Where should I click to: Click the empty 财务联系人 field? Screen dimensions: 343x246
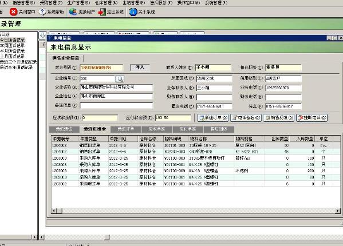tap(214, 97)
